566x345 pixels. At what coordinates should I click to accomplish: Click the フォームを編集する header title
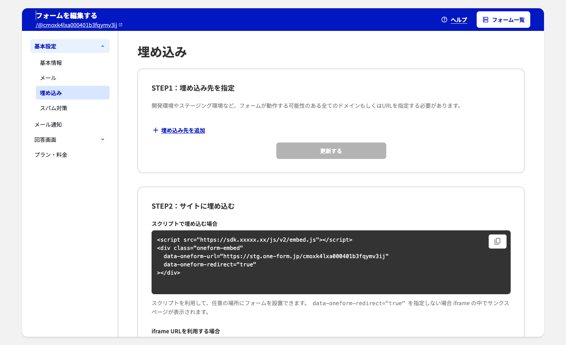tap(66, 15)
